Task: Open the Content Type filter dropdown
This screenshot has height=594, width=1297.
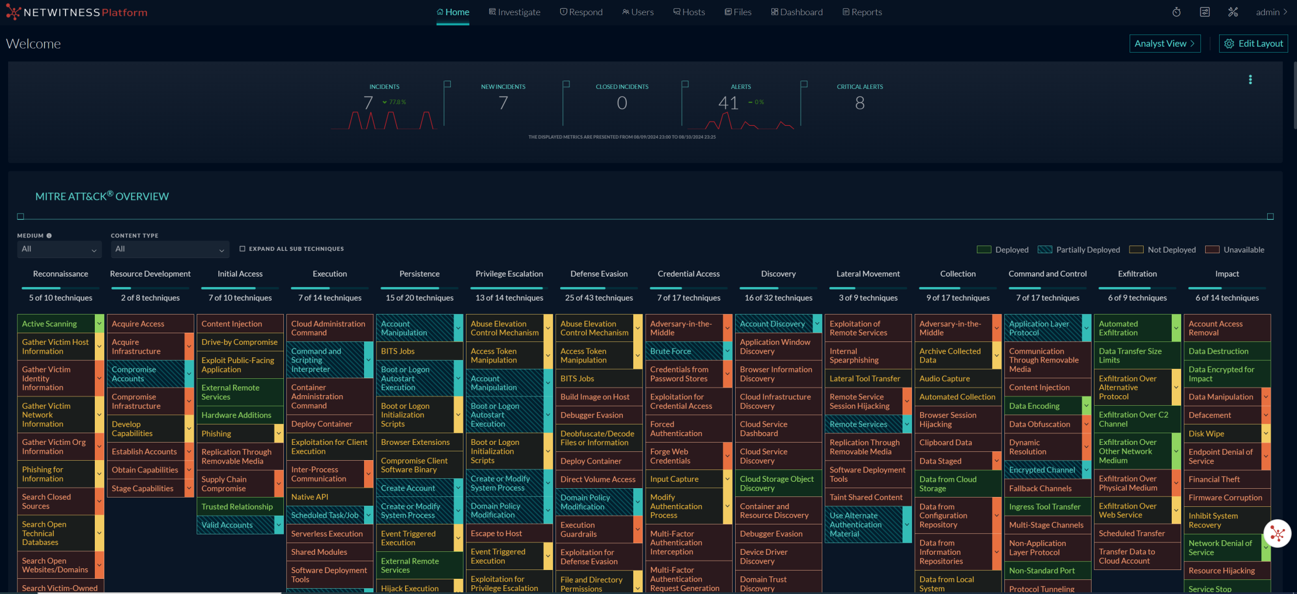Action: pyautogui.click(x=170, y=250)
